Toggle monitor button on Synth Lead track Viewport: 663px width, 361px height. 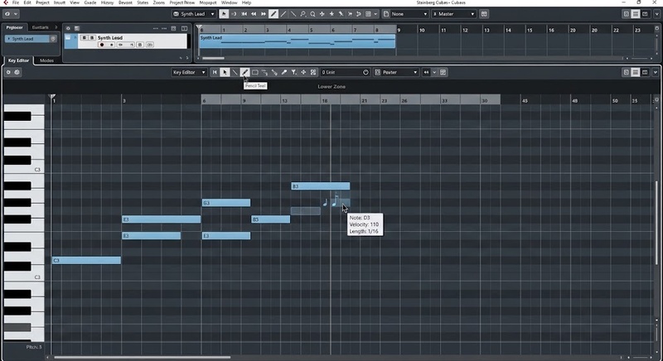coord(111,45)
